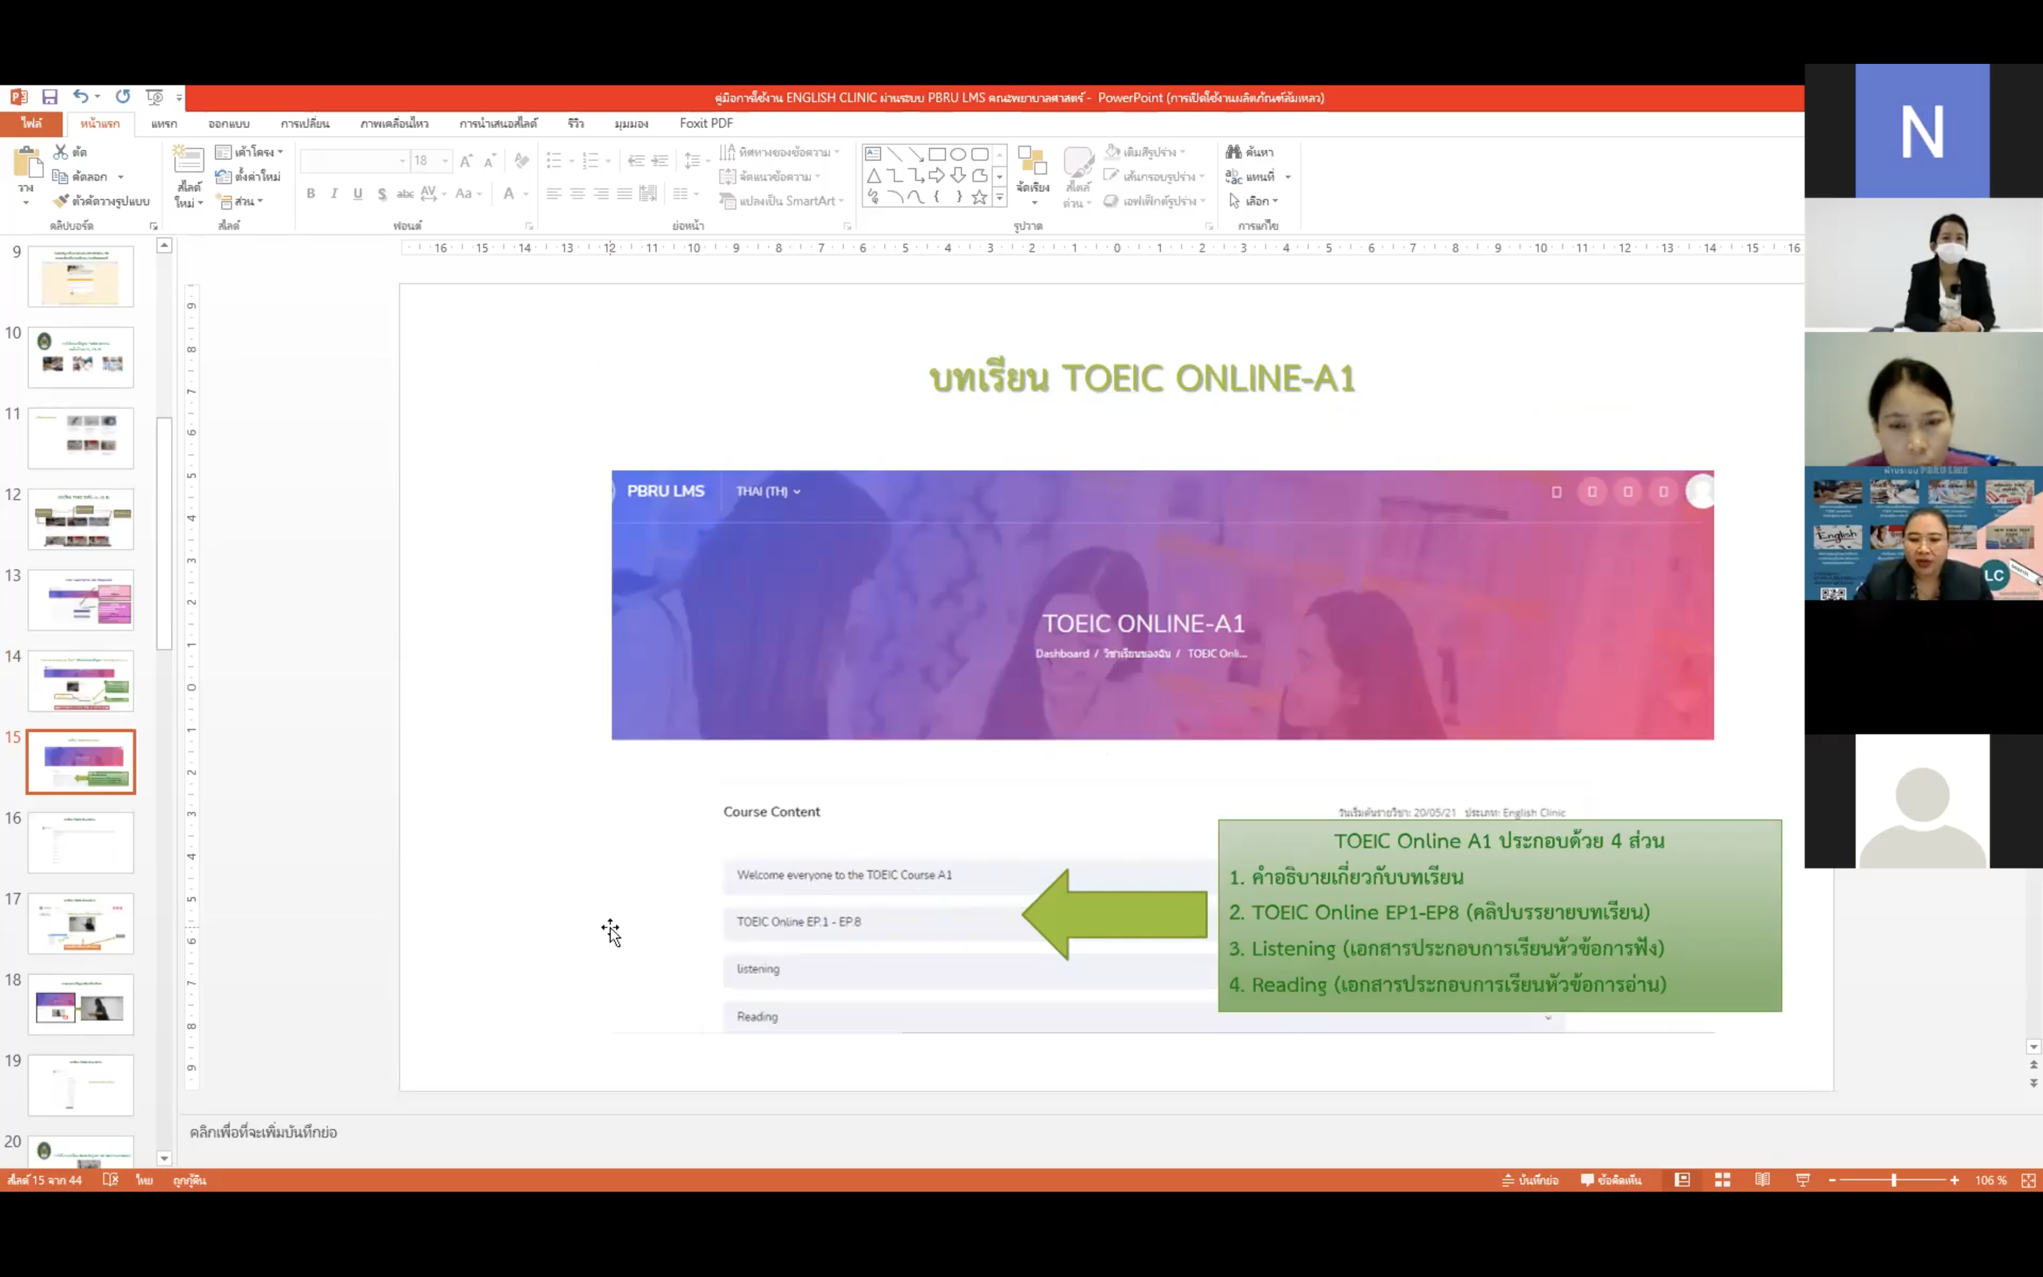The image size is (2043, 1277).
Task: Click the Undo arrow icon
Action: click(80, 97)
